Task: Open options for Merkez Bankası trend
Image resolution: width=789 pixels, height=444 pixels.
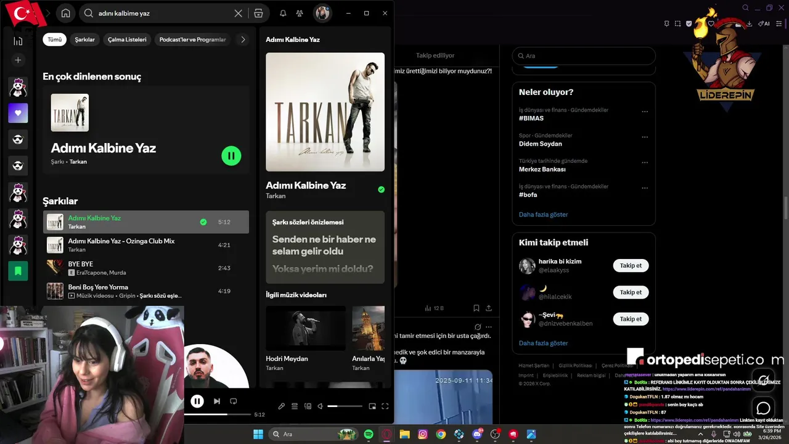Action: click(x=645, y=163)
